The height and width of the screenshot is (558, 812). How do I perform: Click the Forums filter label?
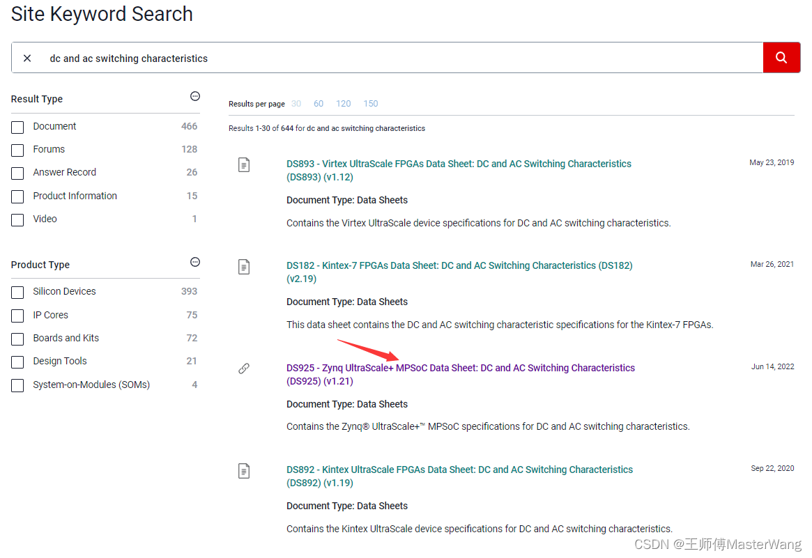tap(49, 149)
